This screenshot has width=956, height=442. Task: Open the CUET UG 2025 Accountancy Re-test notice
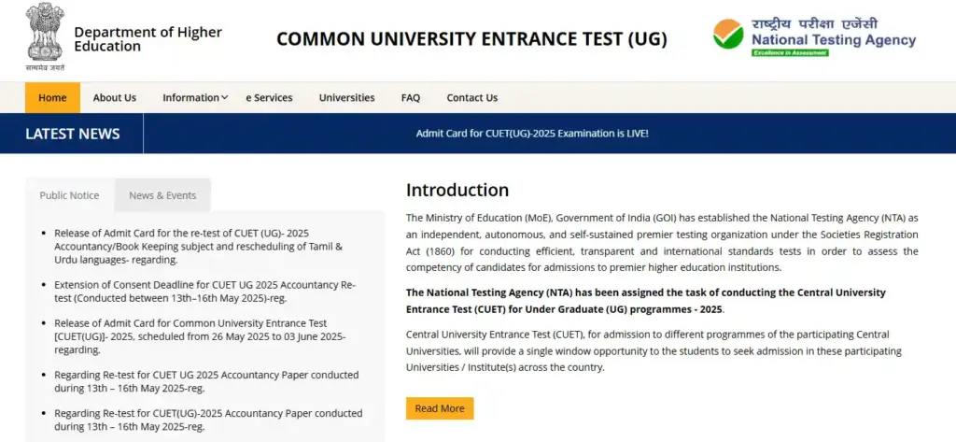pos(206,381)
